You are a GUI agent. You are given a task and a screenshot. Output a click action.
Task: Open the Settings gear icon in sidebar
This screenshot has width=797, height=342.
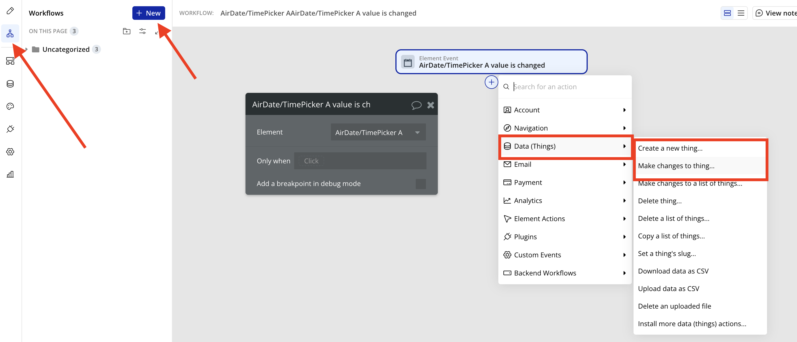point(10,152)
